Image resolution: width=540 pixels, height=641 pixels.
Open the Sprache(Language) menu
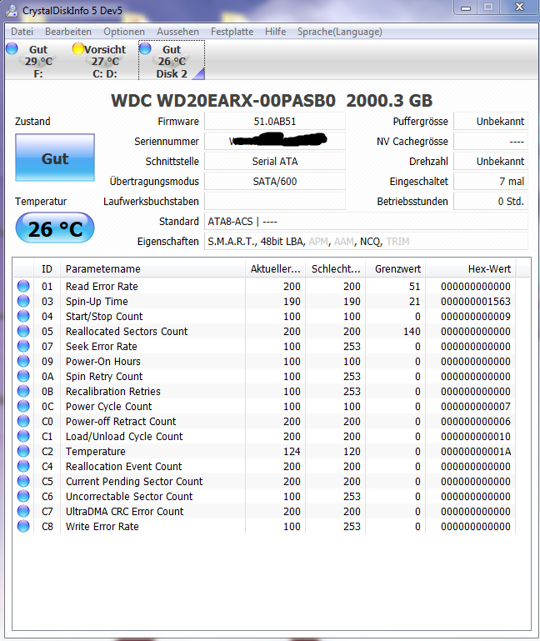click(340, 32)
